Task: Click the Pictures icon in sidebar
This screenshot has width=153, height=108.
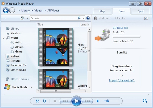Action: point(8,61)
